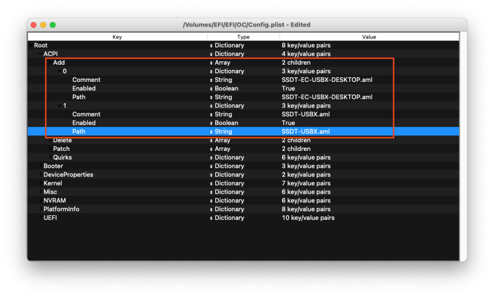Click the Value column header
This screenshot has width=494, height=297.
tap(369, 37)
